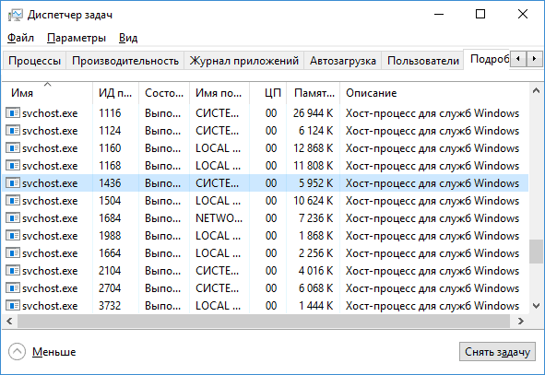Switch to the Процессы tab
The width and height of the screenshot is (545, 375).
pos(34,61)
